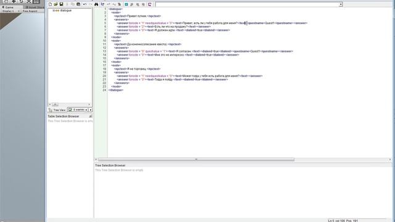Viewport: 395px width, 222px height.
Task: Click inside the toolbar combo text field
Action: 247,4
